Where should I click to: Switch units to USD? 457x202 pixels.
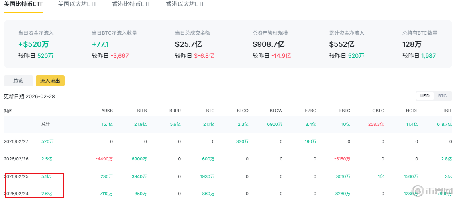[x=425, y=96]
